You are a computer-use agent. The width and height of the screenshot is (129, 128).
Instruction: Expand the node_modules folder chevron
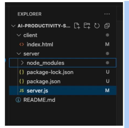tap(22, 63)
